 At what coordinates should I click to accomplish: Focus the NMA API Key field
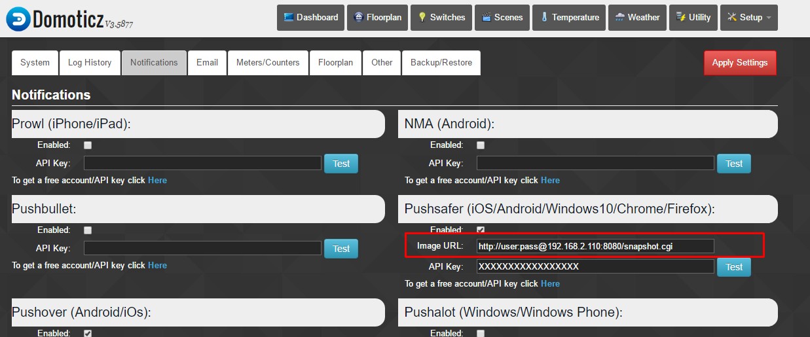[595, 163]
